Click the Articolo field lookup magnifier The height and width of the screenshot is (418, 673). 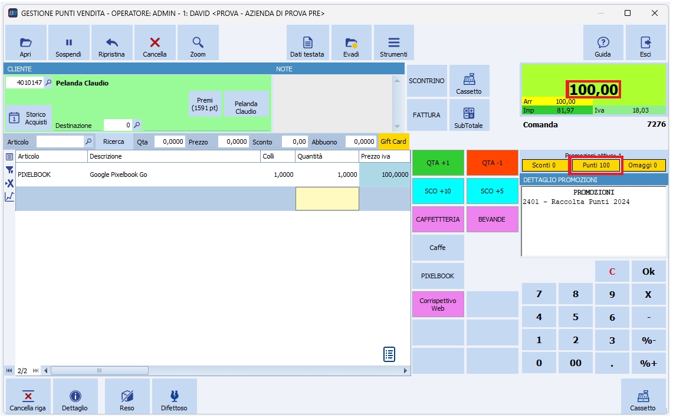click(x=88, y=141)
